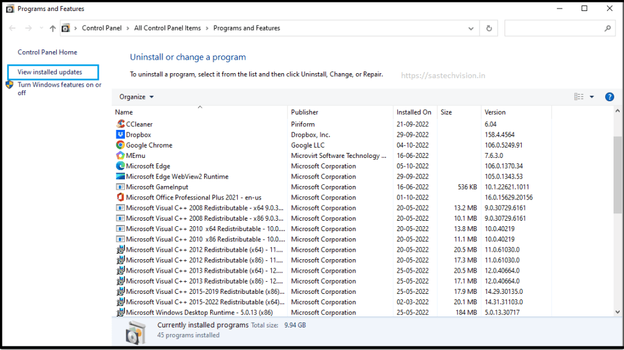Click version 16.0.15629.20156 cell
The width and height of the screenshot is (624, 350).
pyautogui.click(x=509, y=198)
